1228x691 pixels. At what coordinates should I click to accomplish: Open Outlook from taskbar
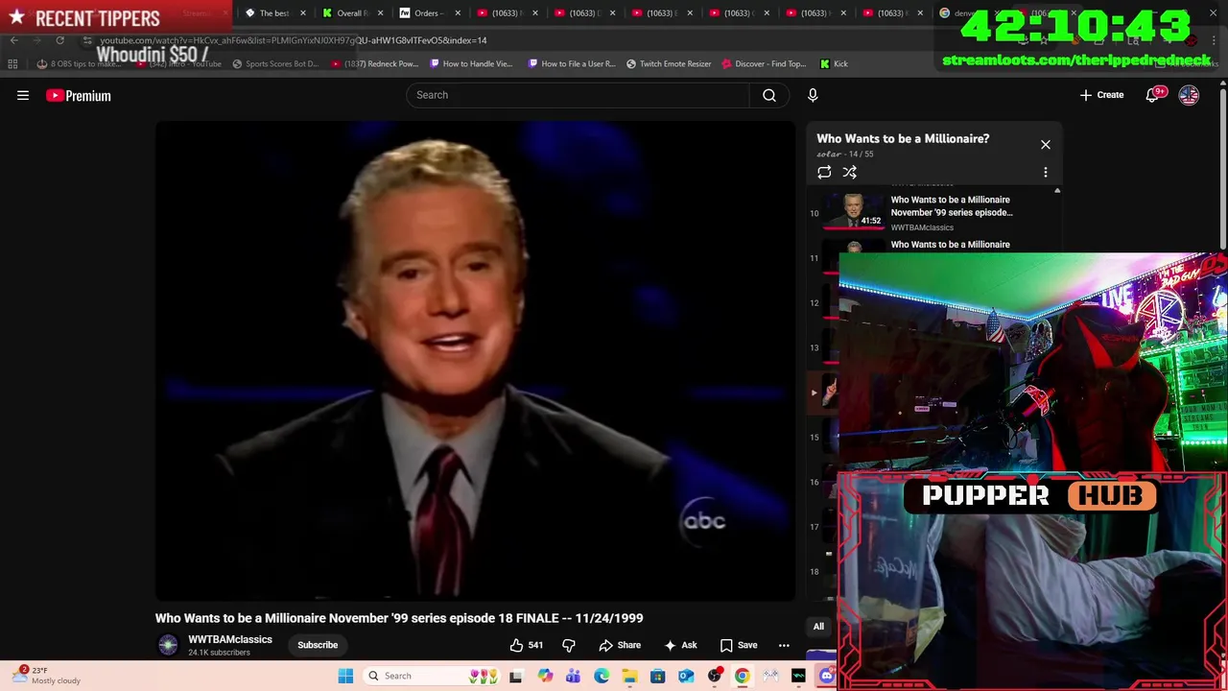[686, 676]
